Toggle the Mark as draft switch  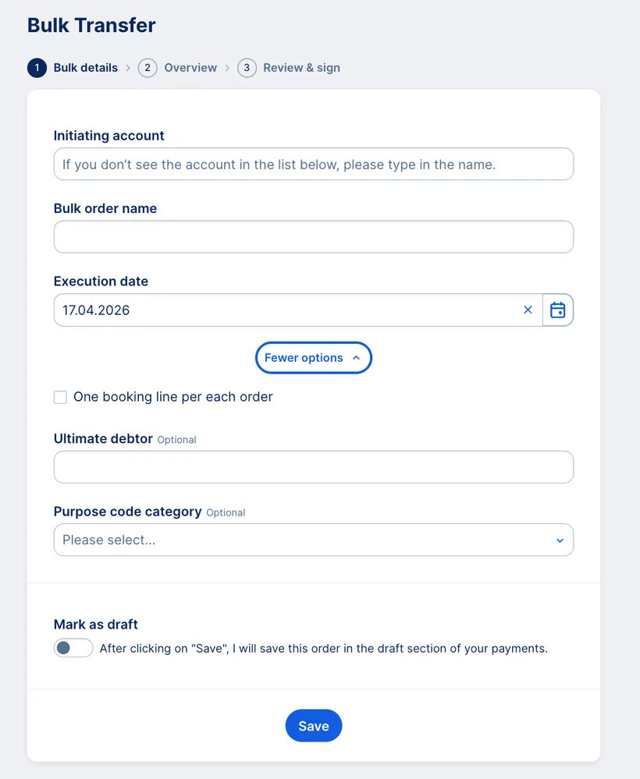pyautogui.click(x=73, y=648)
